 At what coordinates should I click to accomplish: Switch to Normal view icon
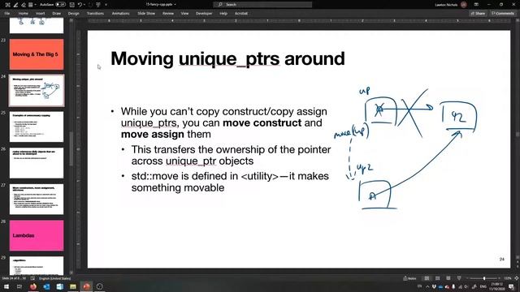coord(427,278)
